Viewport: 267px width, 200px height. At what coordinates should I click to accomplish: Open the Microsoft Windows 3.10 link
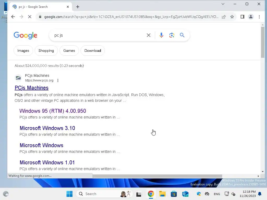(47, 128)
